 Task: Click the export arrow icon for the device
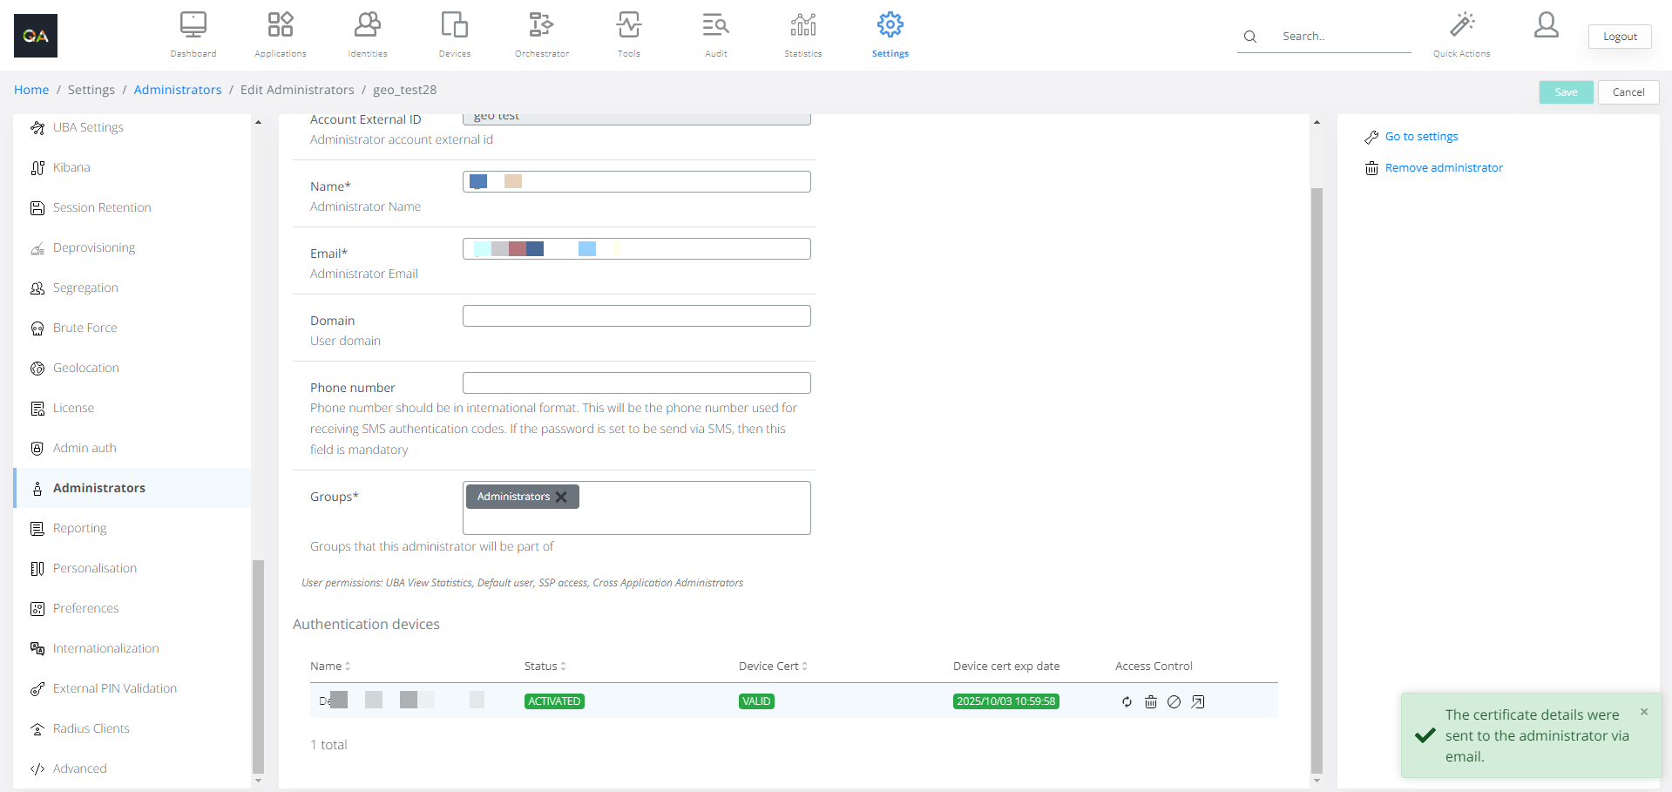tap(1198, 702)
